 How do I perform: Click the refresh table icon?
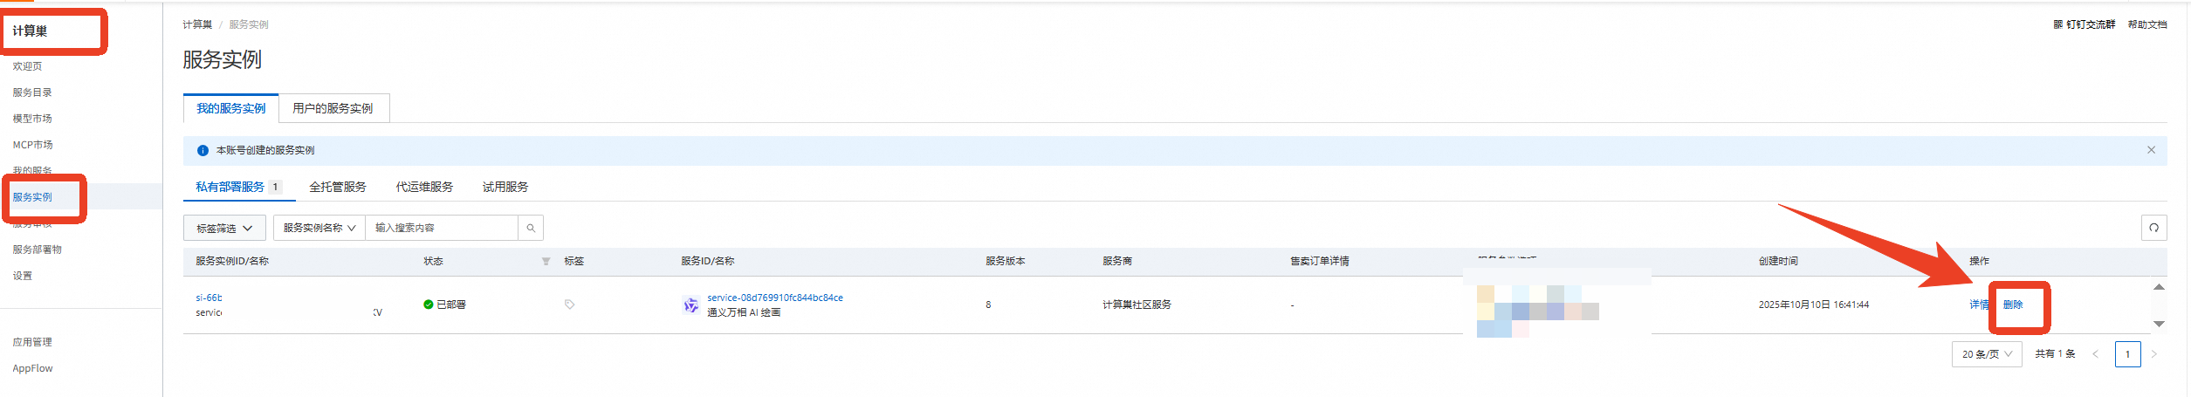pyautogui.click(x=2153, y=228)
